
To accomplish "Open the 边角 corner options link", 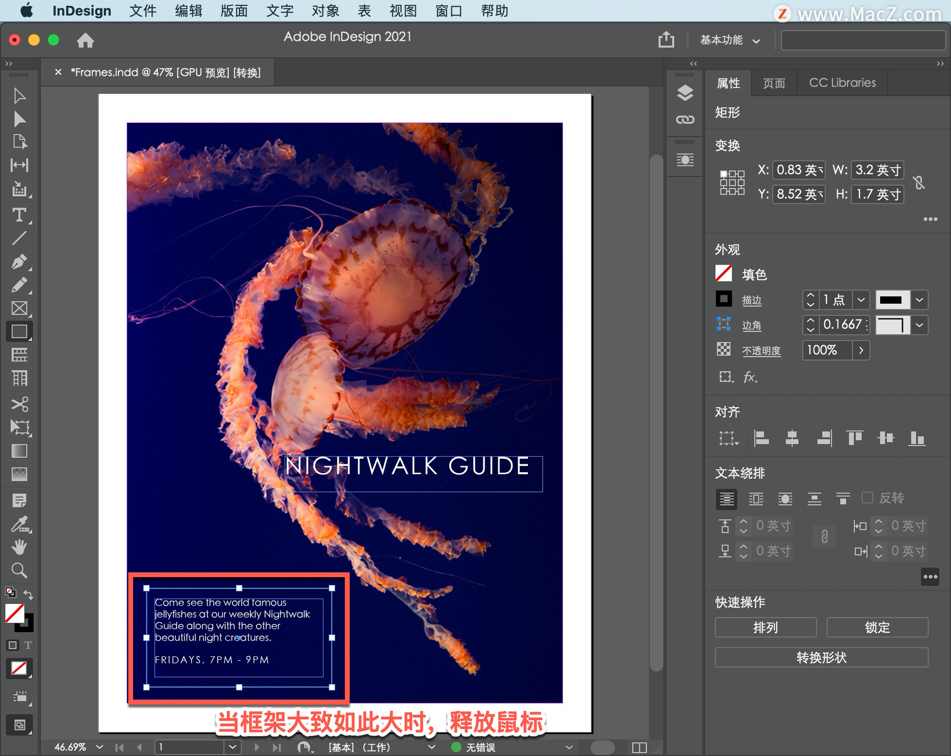I will 751,325.
